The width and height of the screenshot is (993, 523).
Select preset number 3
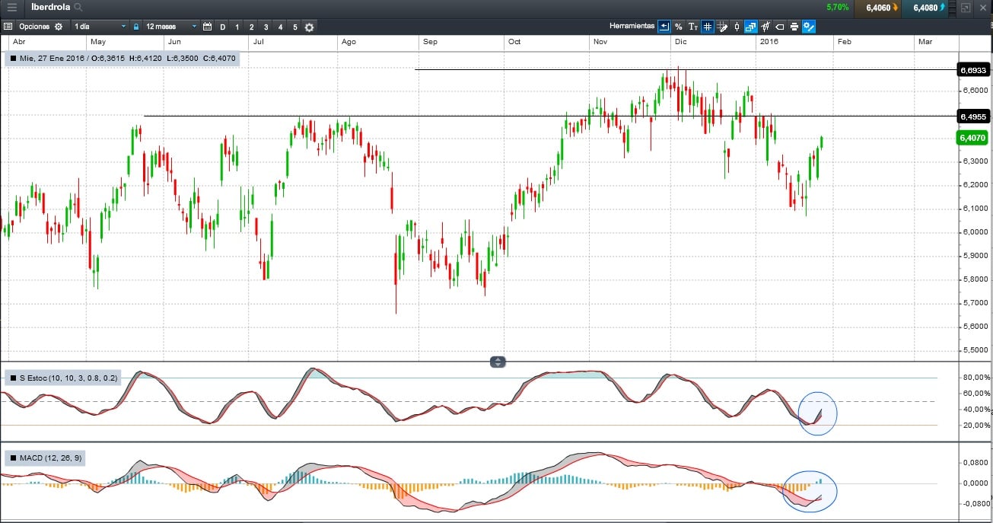coord(266,27)
